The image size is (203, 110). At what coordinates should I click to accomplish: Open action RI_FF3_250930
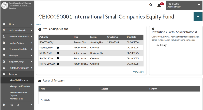point(47,64)
